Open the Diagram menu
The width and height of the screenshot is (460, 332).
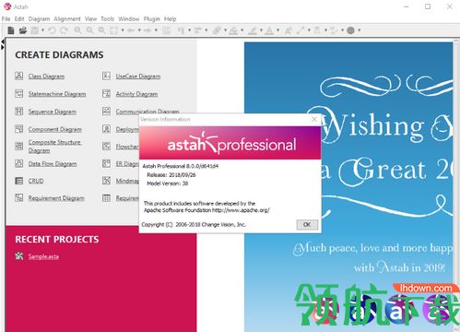tap(39, 19)
